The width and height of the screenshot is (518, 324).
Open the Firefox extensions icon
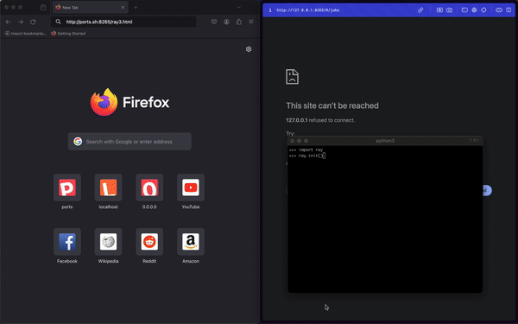click(x=239, y=22)
